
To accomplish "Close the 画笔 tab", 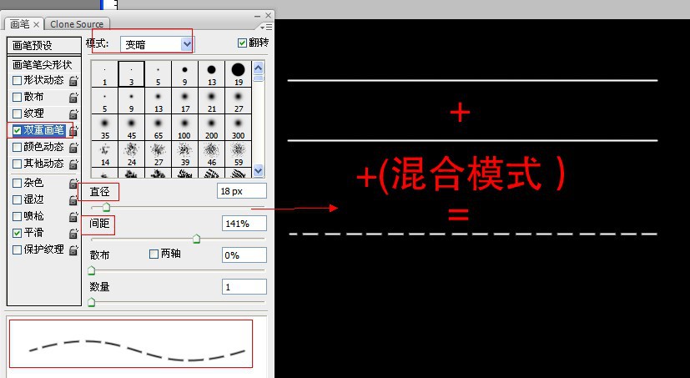I will (x=37, y=25).
